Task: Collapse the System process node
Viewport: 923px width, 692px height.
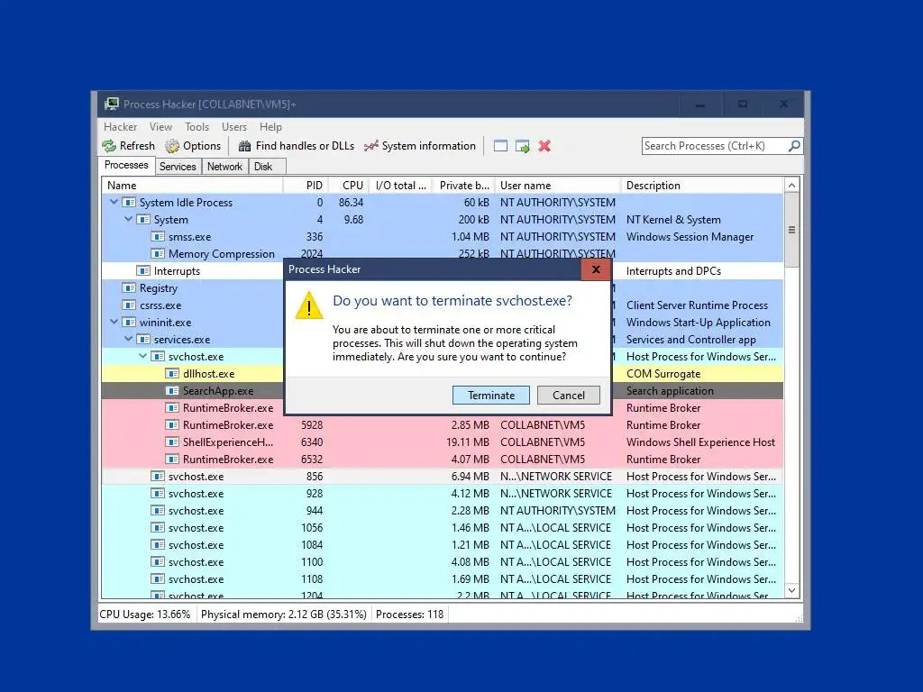Action: click(128, 219)
